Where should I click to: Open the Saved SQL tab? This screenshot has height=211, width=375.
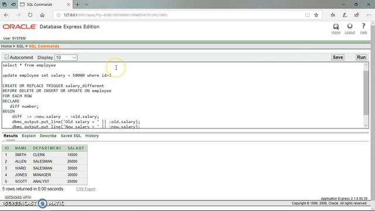tap(71, 135)
